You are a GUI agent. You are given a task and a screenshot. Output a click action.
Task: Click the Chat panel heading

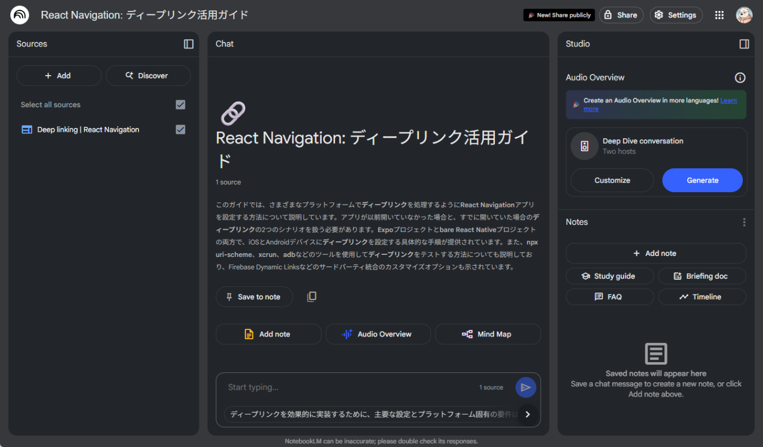click(x=225, y=44)
